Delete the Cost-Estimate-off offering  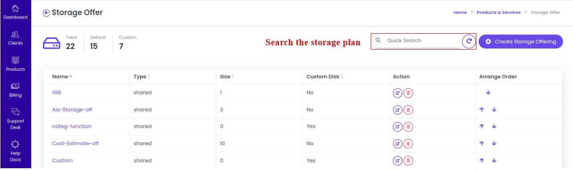tap(409, 143)
